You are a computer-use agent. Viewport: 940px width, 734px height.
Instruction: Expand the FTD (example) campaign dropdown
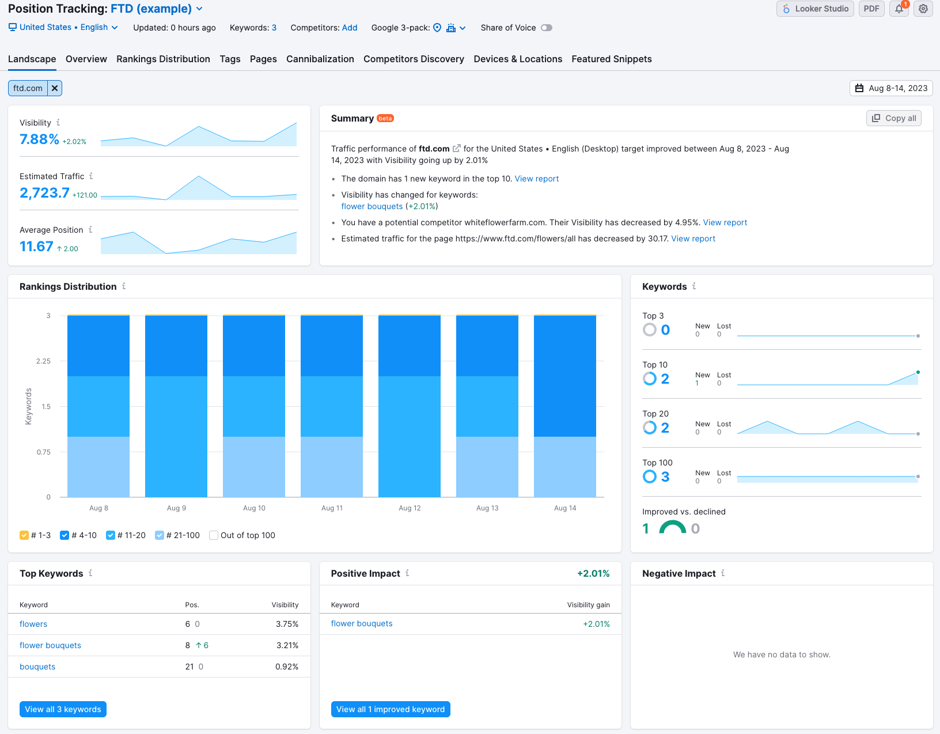click(x=157, y=9)
